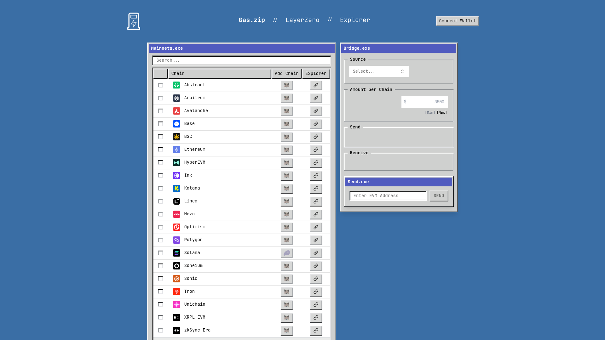Add HyperEVM chain via MetaMask icon
The image size is (605, 340).
(287, 163)
